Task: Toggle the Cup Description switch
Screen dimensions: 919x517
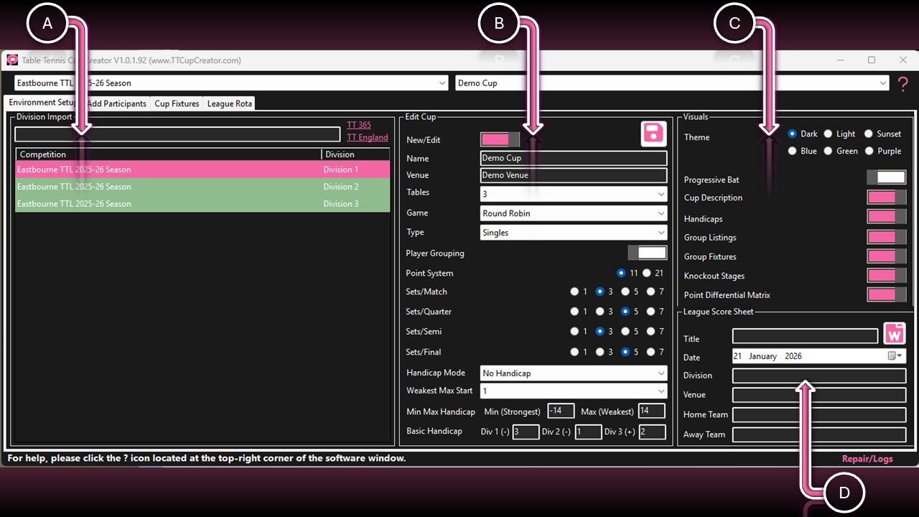Action: click(886, 197)
